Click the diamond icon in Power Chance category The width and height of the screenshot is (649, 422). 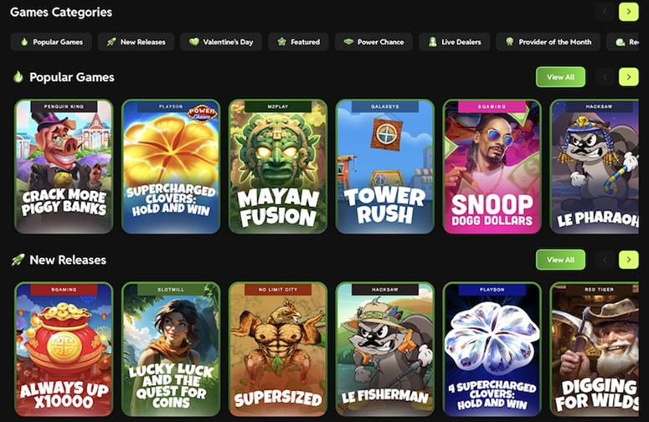coord(348,42)
